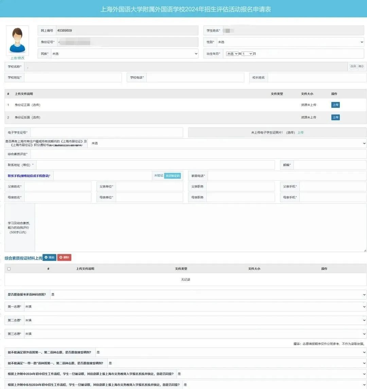Image resolution: width=367 pixels, height=389 pixels.
Task: Expand the 第一志愿 dropdown
Action: 195,307
